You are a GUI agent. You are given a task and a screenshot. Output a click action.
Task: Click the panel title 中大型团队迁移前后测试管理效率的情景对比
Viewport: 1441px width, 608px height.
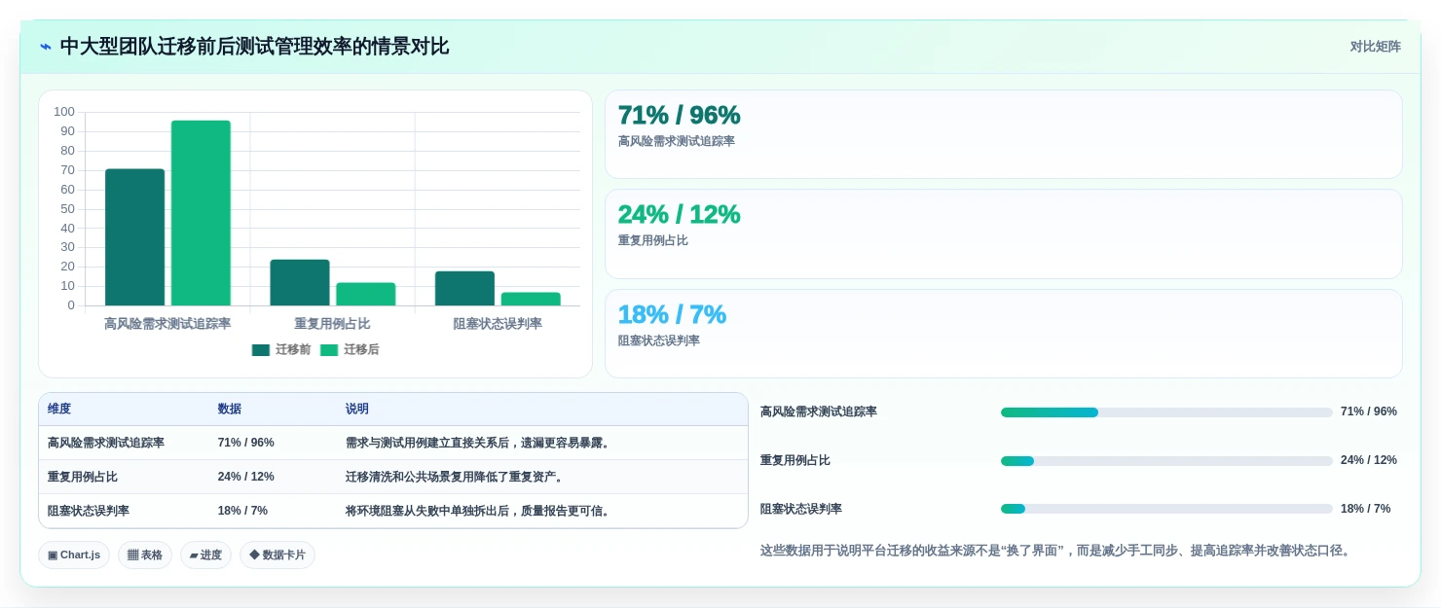pyautogui.click(x=254, y=47)
